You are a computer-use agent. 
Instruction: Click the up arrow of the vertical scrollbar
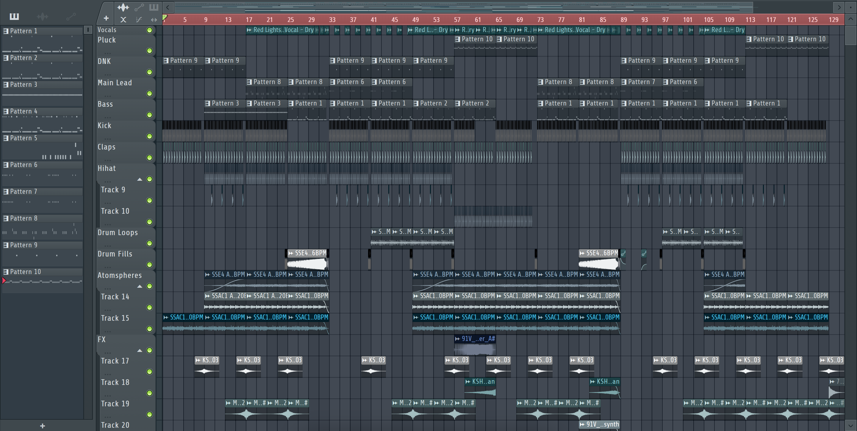click(x=851, y=19)
